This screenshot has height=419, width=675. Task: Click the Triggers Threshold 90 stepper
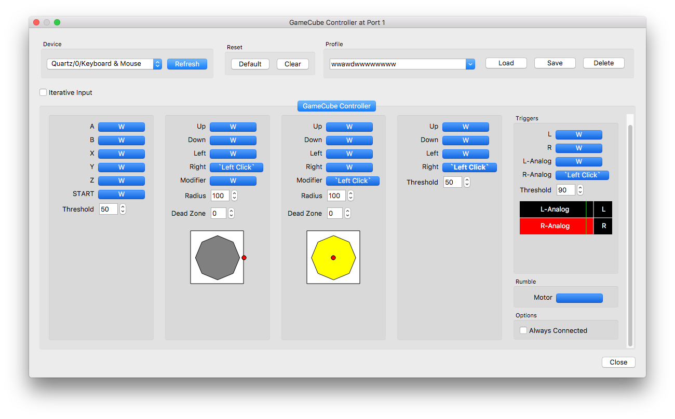580,190
